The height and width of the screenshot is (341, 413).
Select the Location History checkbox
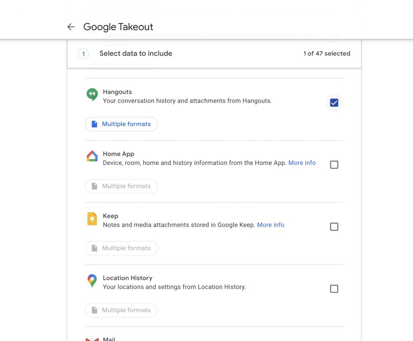334,289
